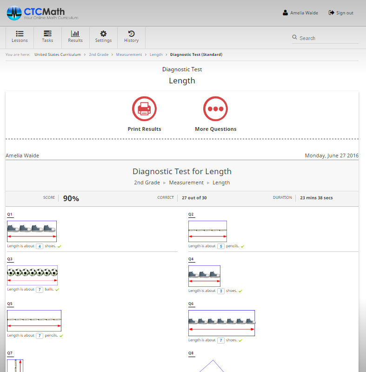Click the Sign out link
Screen dimensions: 366x372
[x=341, y=13]
